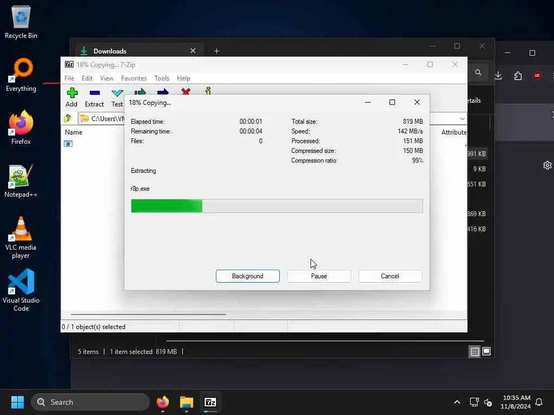Open the notifications bell icon
Viewport: 554px width, 415px height.
point(539,402)
